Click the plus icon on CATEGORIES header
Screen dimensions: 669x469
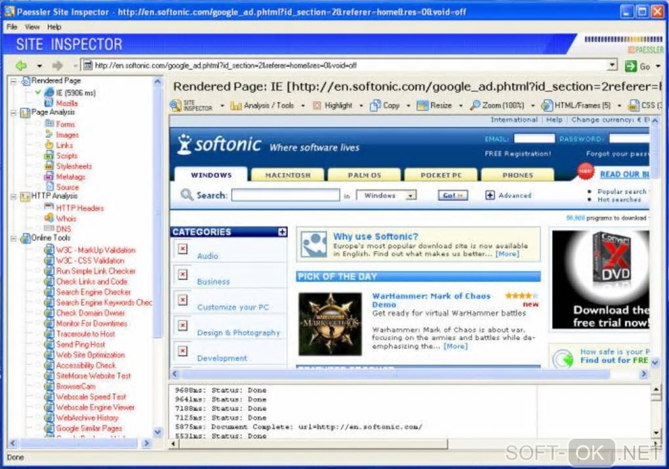click(x=282, y=232)
